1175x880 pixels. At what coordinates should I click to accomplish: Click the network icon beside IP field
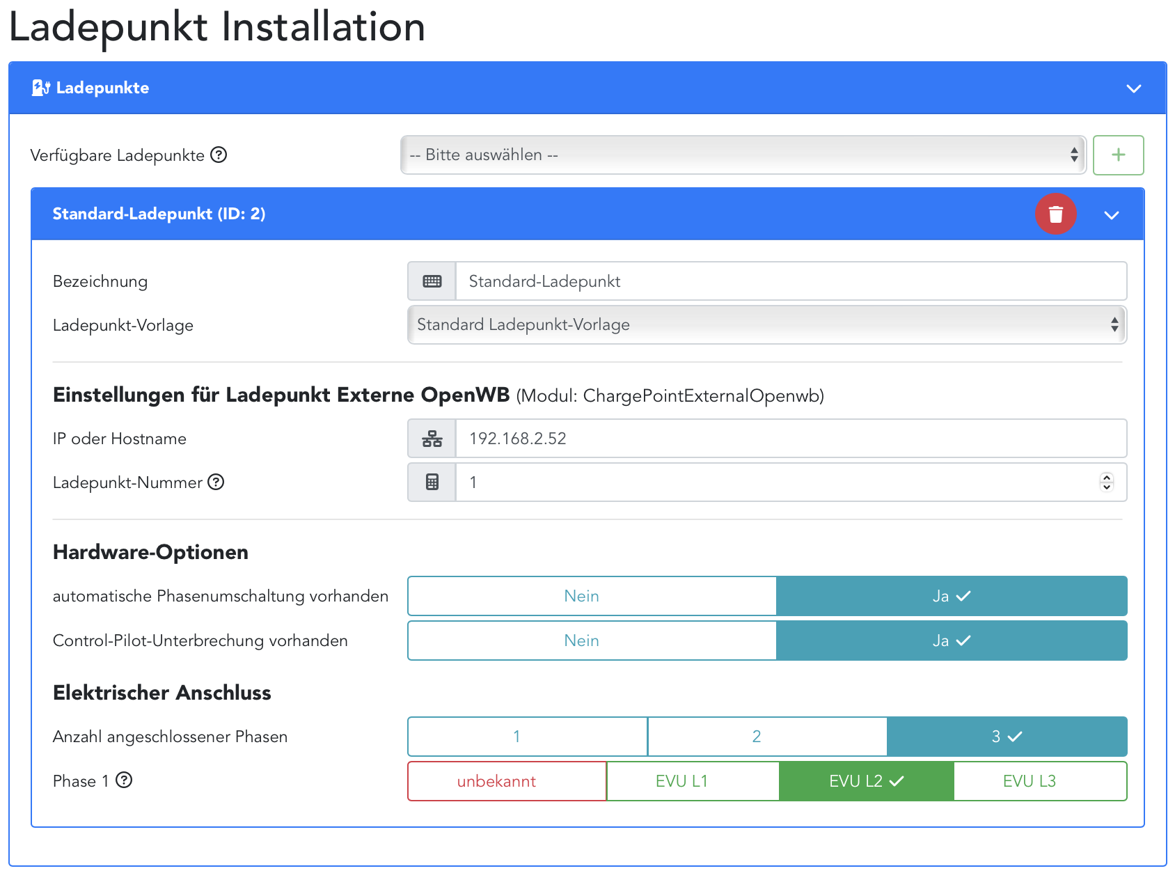click(432, 439)
